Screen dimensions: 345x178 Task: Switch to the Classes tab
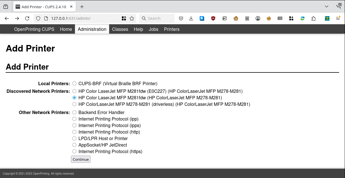click(120, 29)
